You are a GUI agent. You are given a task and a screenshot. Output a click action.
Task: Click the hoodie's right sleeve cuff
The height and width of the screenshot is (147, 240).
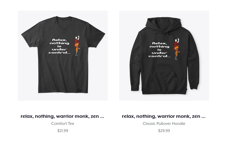click(x=194, y=86)
